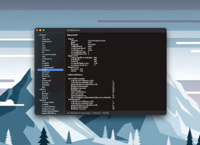
Task: Open the NVMExpress hardware entry
Action: [x=47, y=41]
